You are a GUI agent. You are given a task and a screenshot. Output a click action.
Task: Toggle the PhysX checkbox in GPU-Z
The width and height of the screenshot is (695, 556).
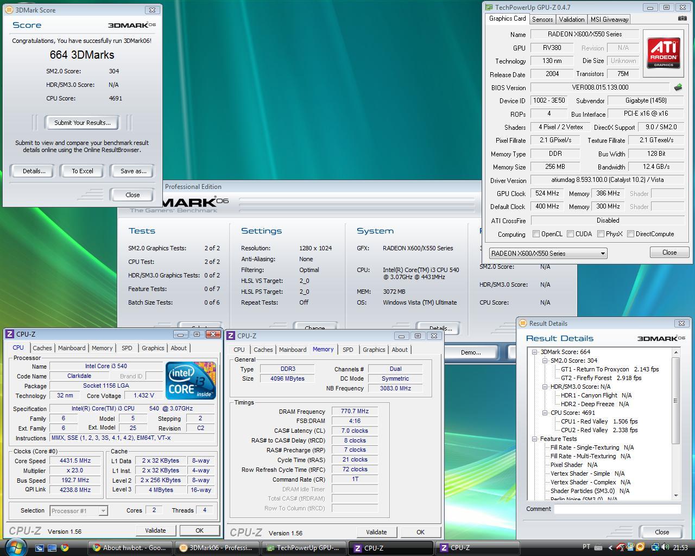point(601,234)
